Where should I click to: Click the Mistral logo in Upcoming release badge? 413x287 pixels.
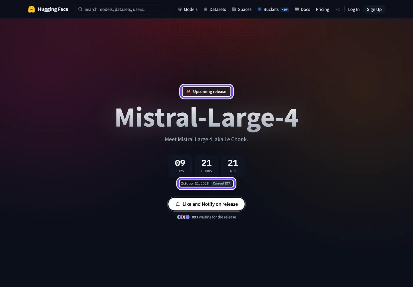(188, 91)
